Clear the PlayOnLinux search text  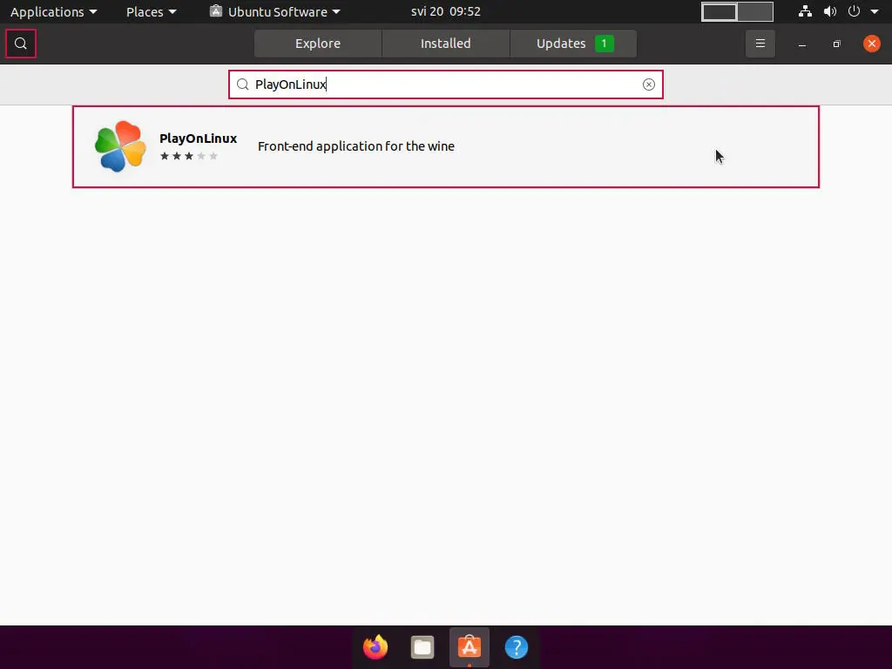(648, 84)
